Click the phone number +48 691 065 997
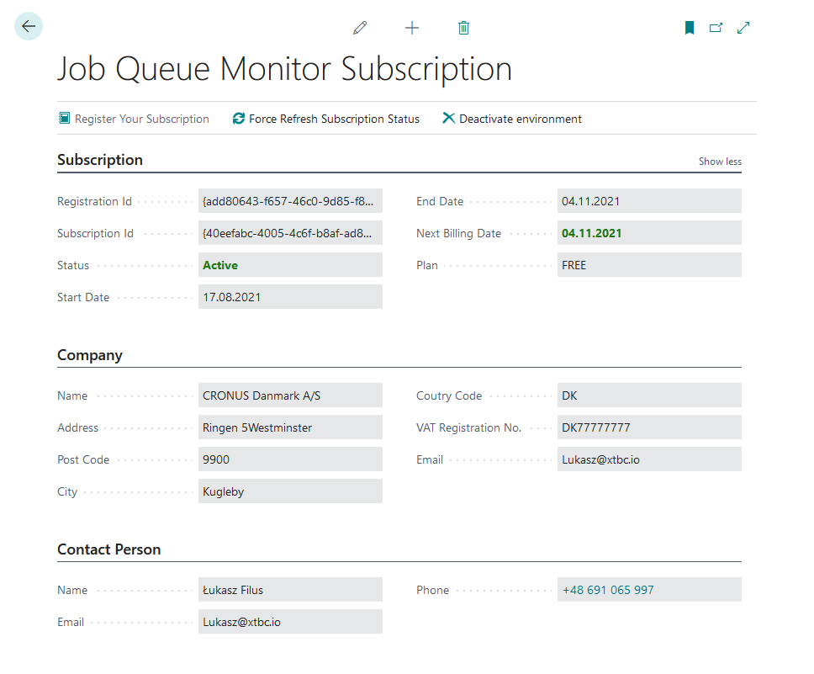The width and height of the screenshot is (814, 674). (x=649, y=589)
